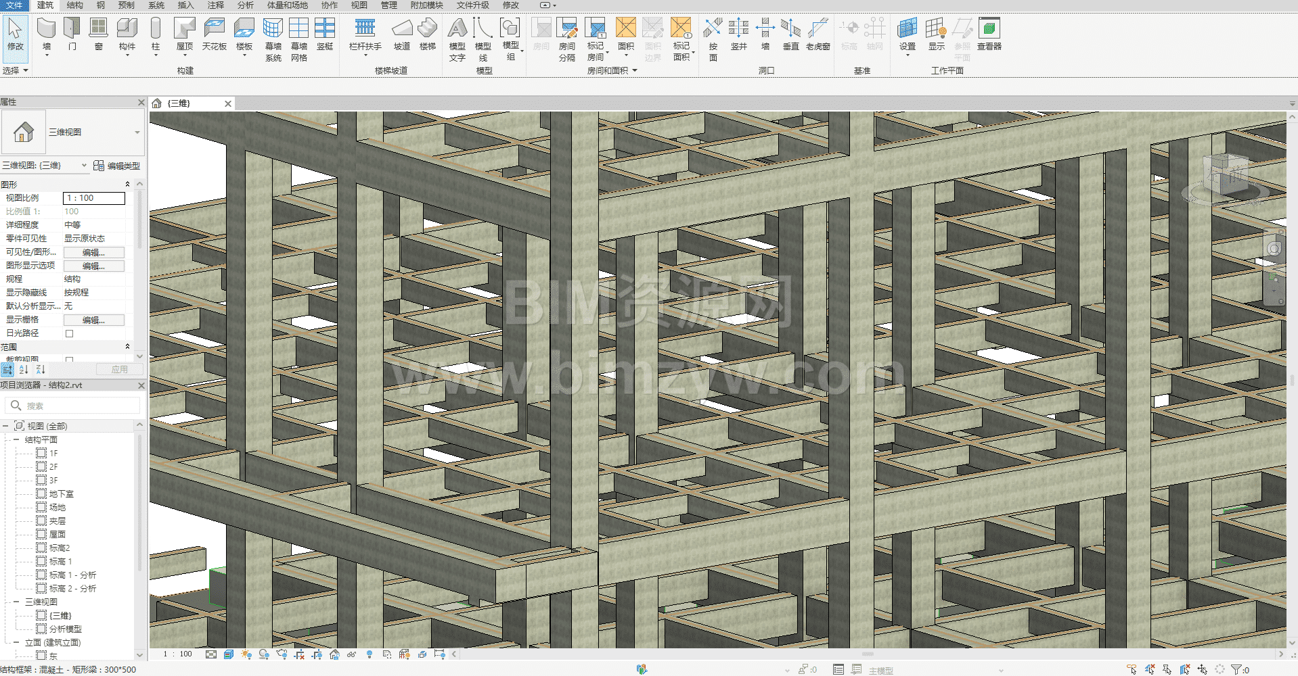The width and height of the screenshot is (1298, 676).
Task: Collapse the 结构平面 tree node
Action: point(16,439)
